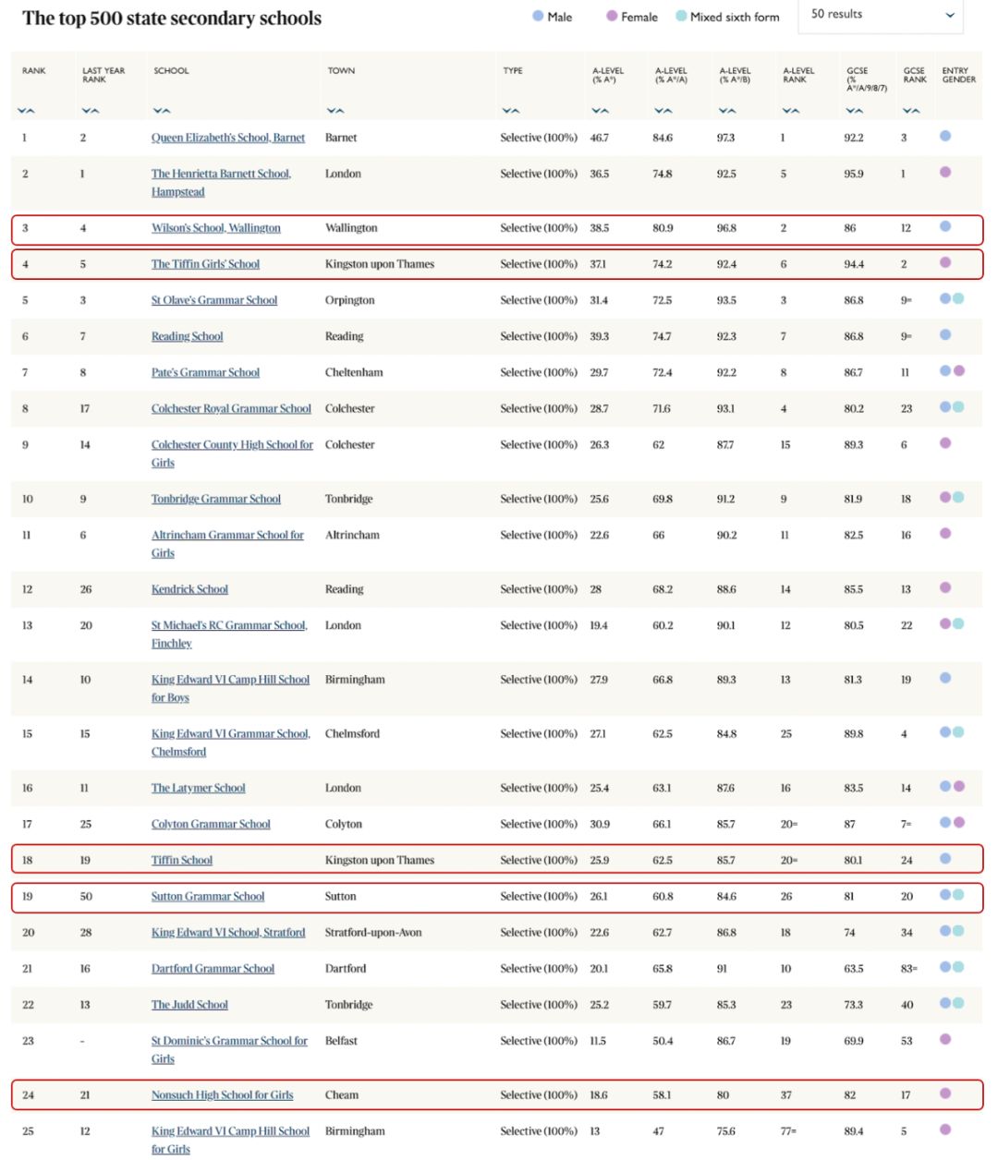
Task: Click sort arrows under A-Level (% A*/B)
Action: click(727, 111)
